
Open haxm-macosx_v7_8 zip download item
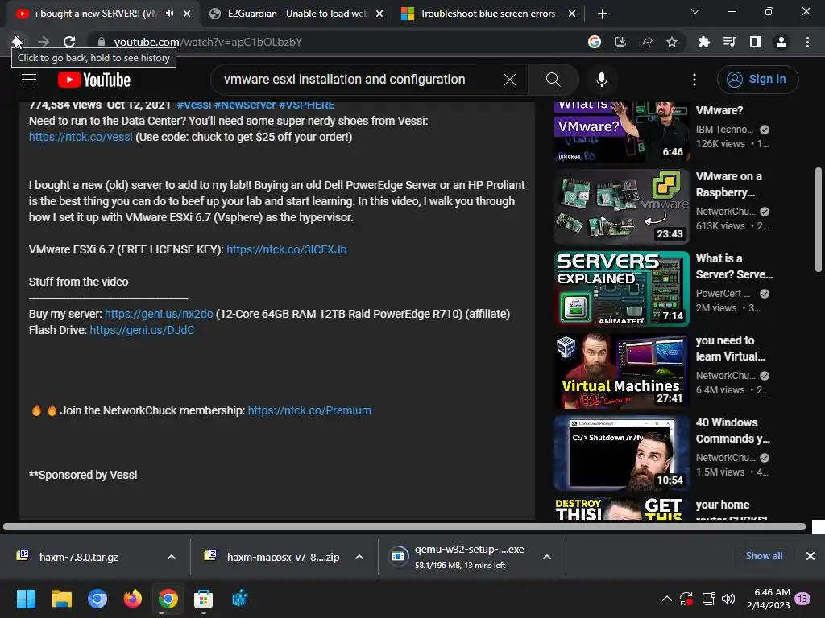pyautogui.click(x=274, y=557)
